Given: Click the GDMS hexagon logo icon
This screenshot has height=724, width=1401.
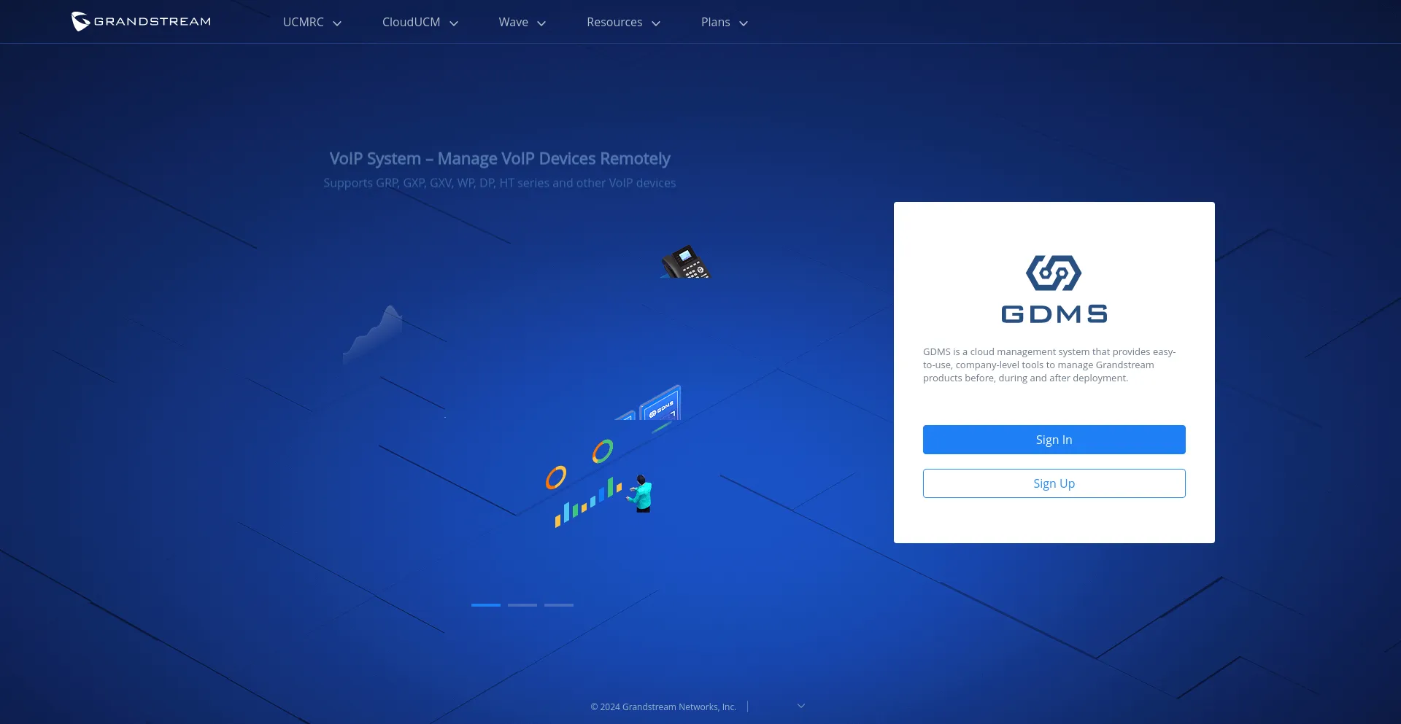Looking at the screenshot, I should [x=1054, y=273].
